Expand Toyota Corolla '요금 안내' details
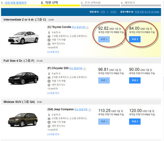Screen dimensions: 164x141 (x=53, y=52)
